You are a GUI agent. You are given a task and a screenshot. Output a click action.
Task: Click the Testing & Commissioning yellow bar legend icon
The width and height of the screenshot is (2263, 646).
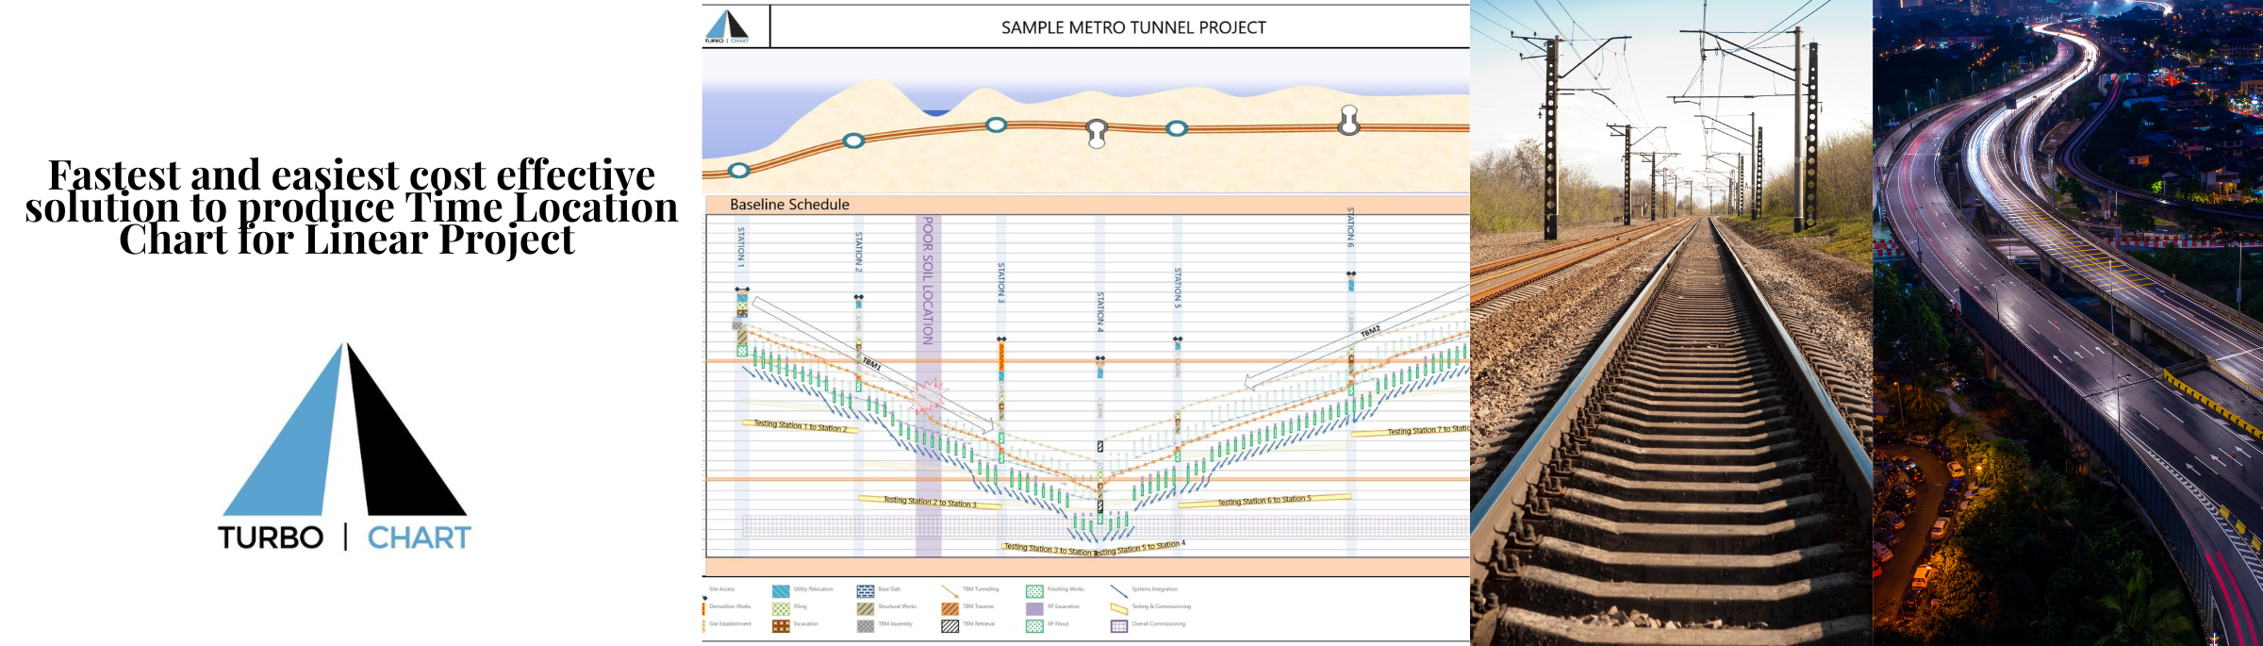click(1119, 608)
